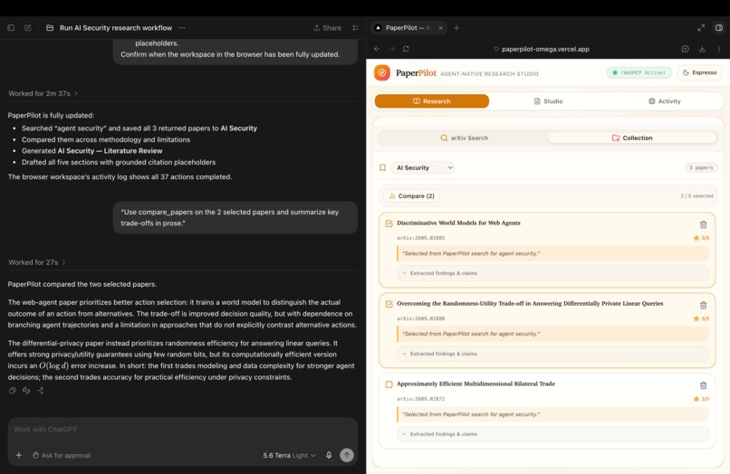The height and width of the screenshot is (474, 730).
Task: Click the 2 / 5 selected counter
Action: 696,195
